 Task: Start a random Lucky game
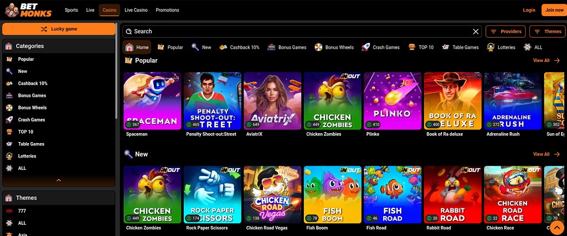(59, 29)
